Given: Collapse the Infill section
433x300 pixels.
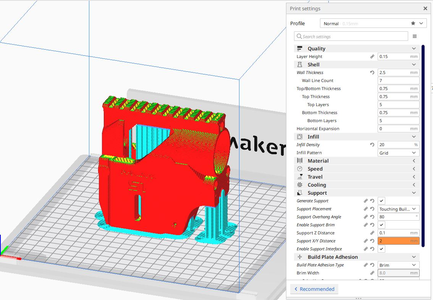Looking at the screenshot, I should pyautogui.click(x=414, y=137).
